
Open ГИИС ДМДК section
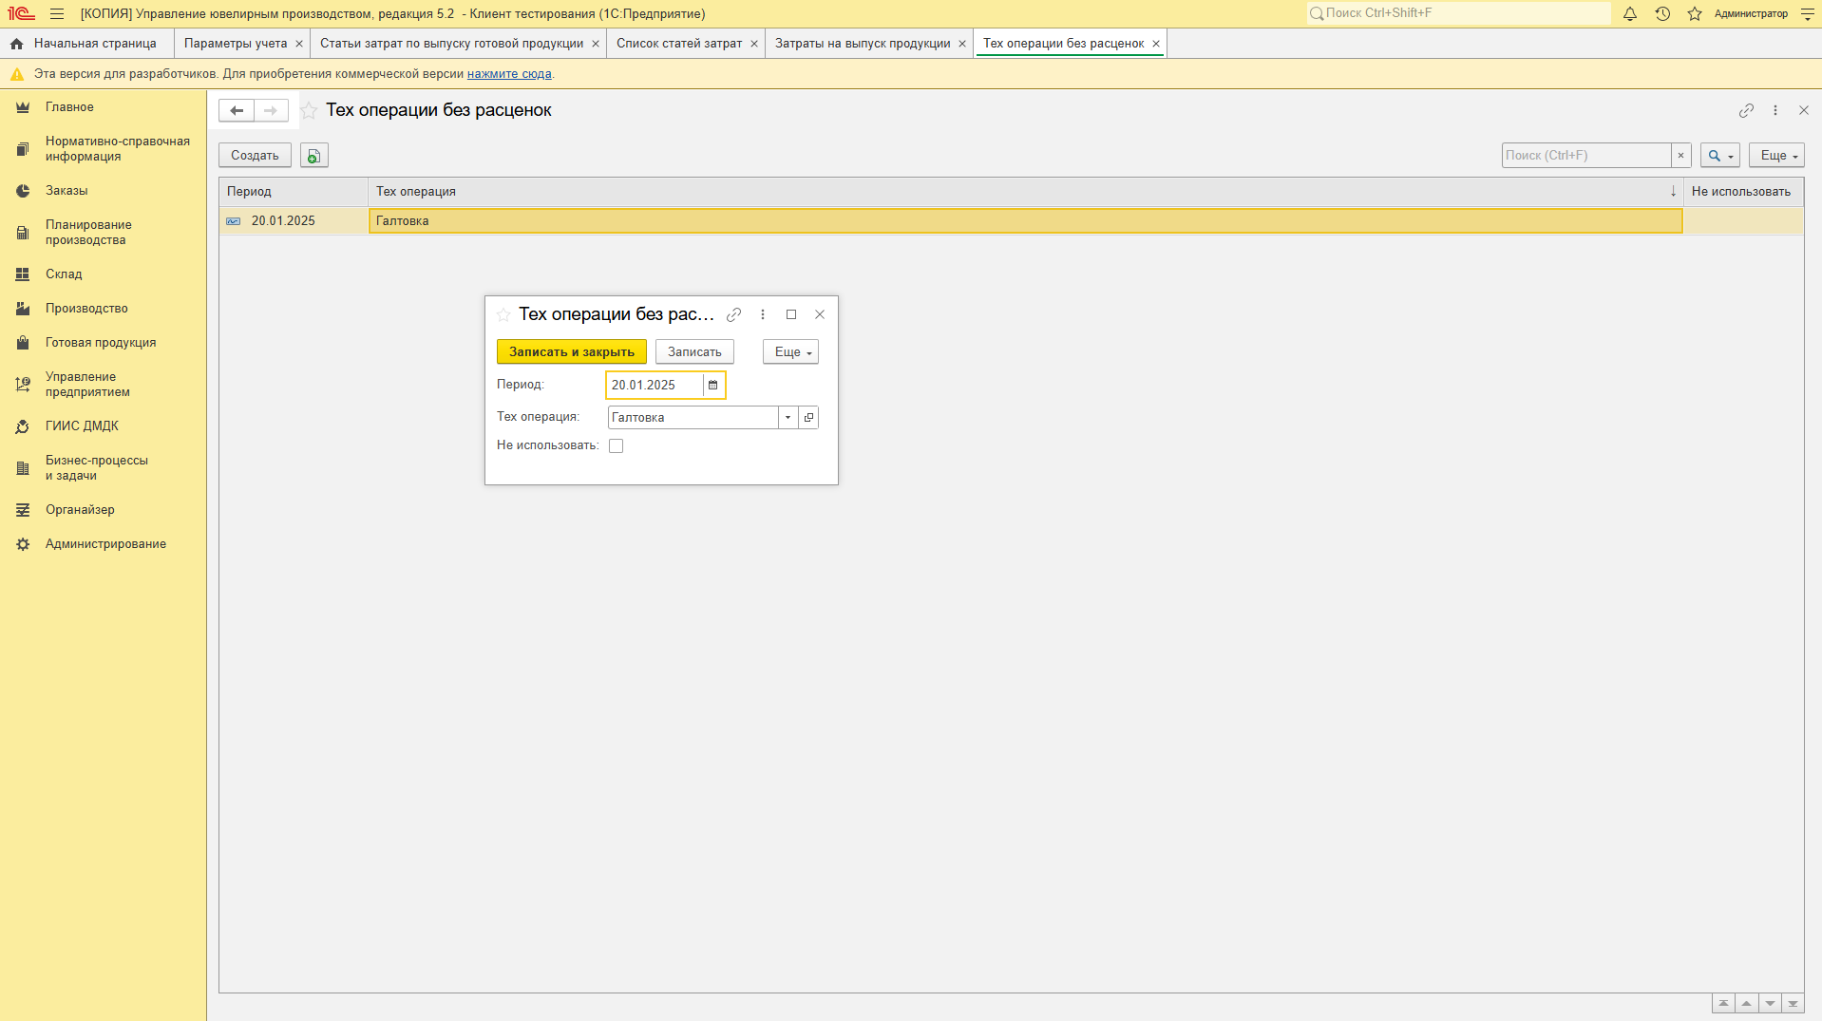(103, 426)
